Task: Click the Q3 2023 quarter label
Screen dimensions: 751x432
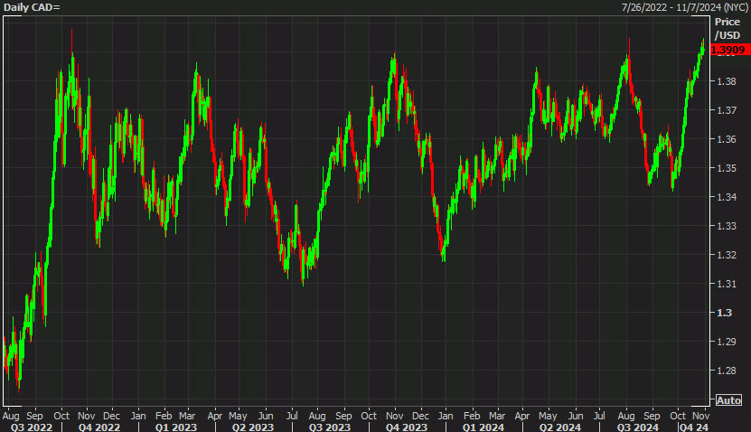Action: 330,427
